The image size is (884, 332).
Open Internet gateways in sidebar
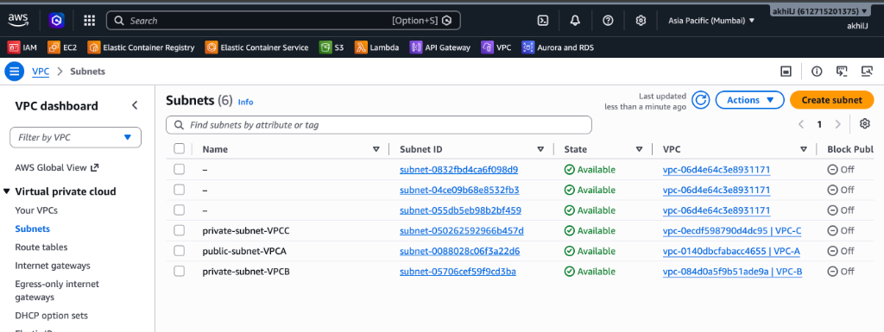(x=53, y=266)
